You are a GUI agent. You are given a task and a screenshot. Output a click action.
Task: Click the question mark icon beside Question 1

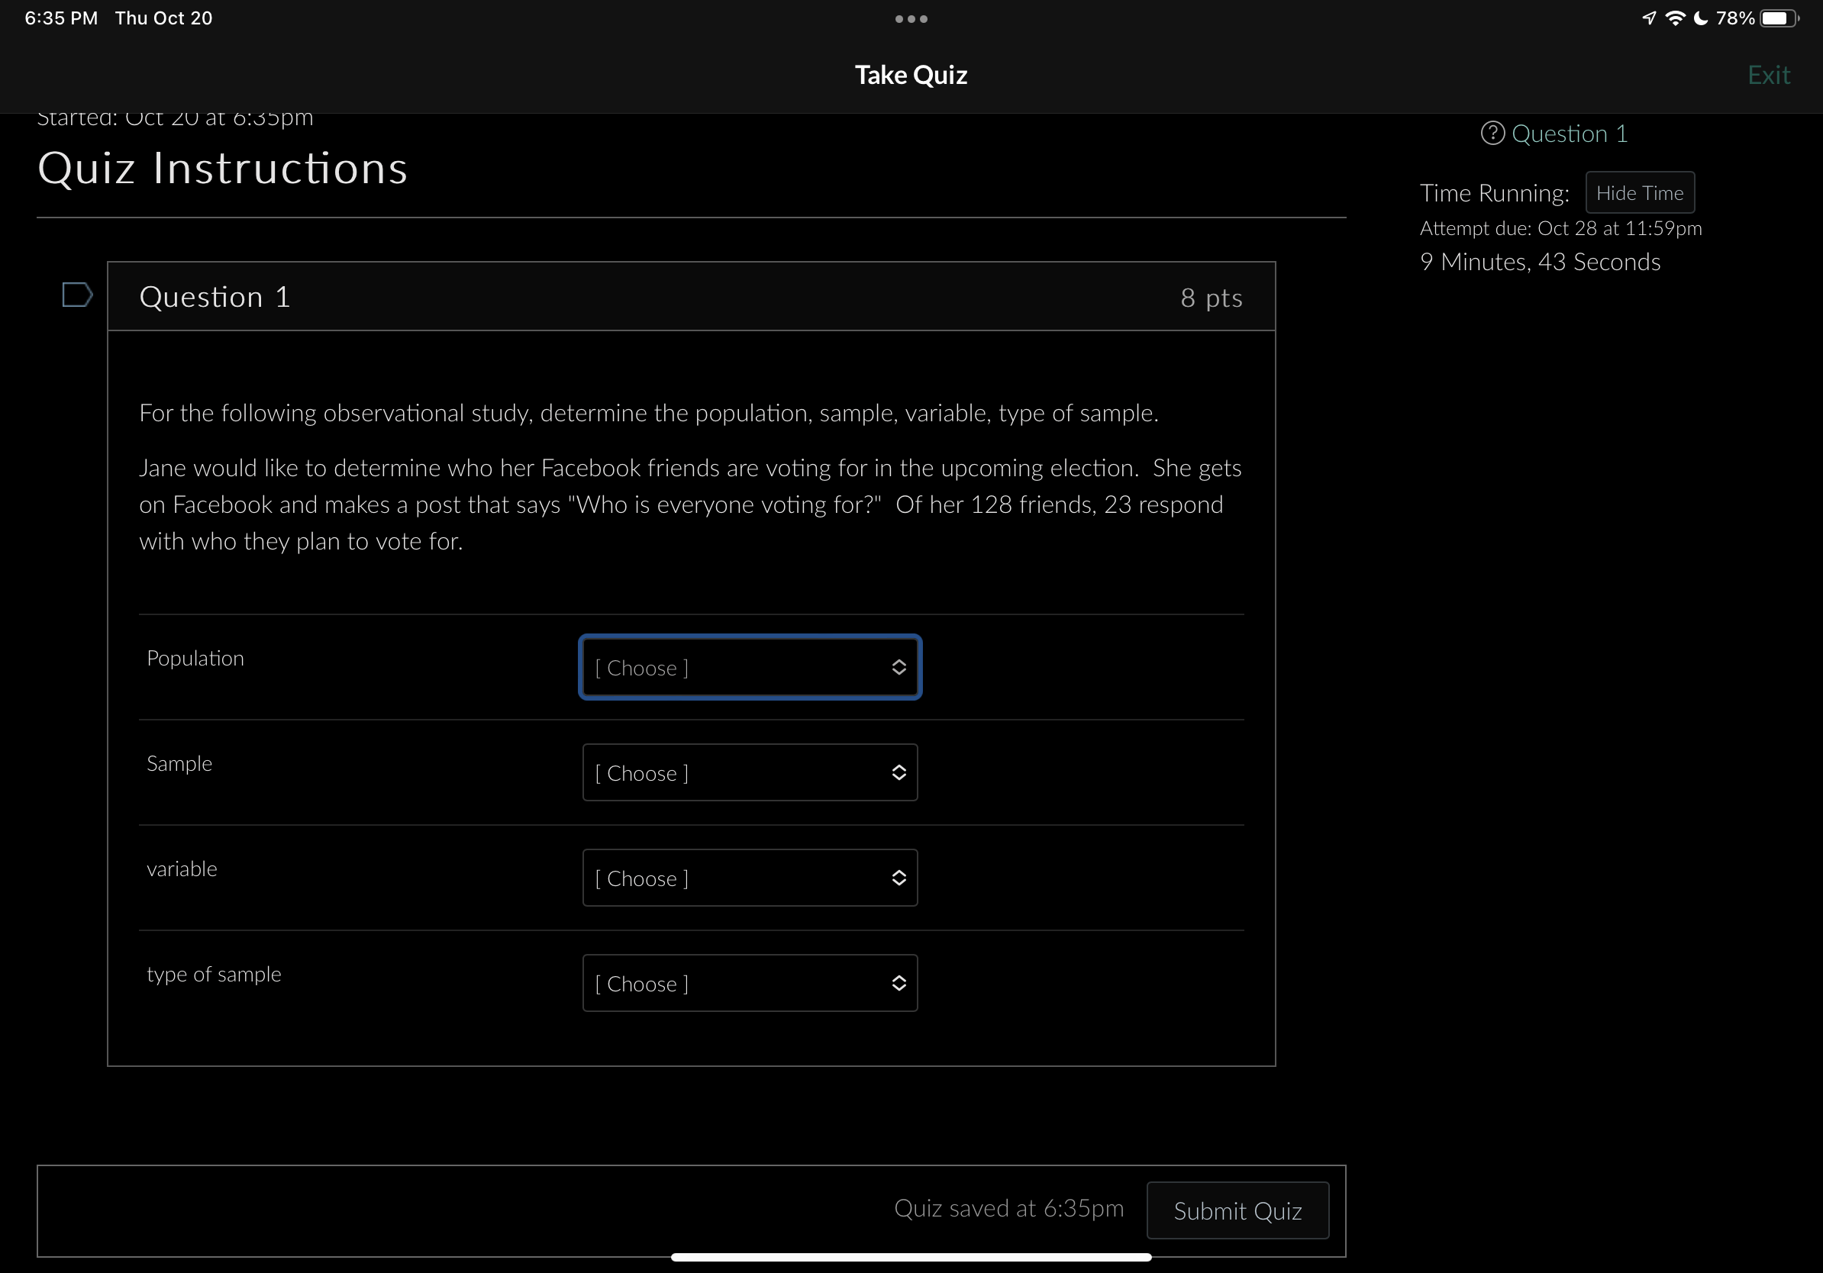point(1492,134)
